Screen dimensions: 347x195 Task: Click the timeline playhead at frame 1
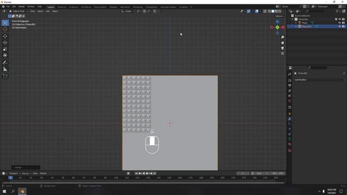pos(10,178)
